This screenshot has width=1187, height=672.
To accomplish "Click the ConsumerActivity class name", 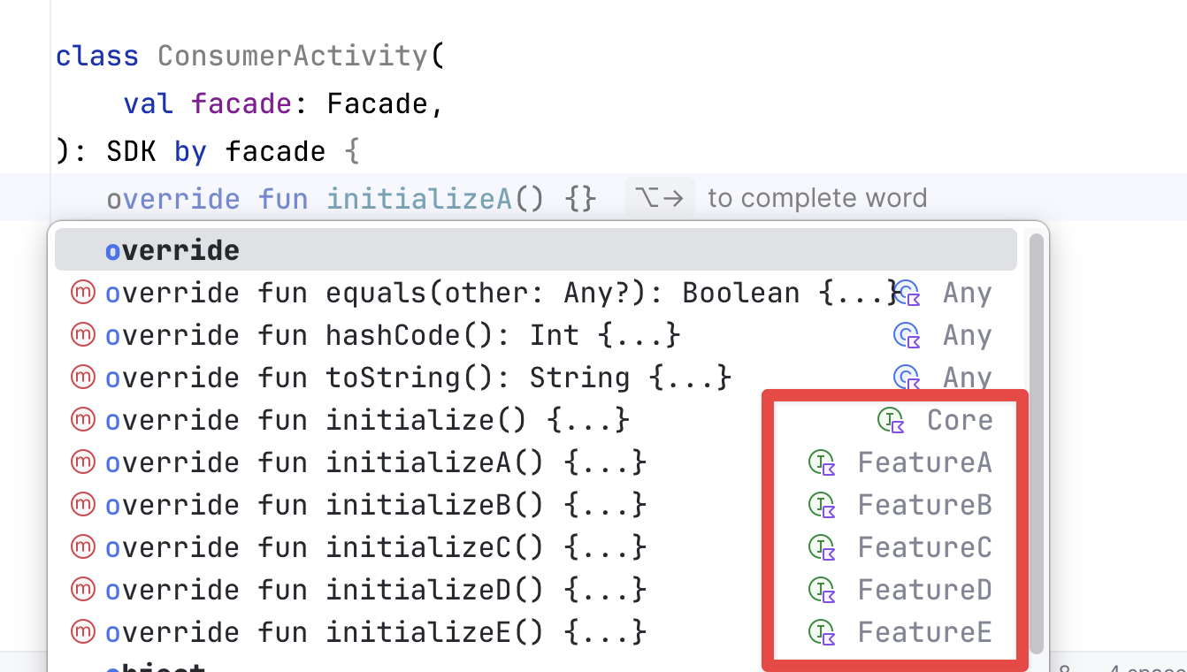I will click(x=292, y=57).
